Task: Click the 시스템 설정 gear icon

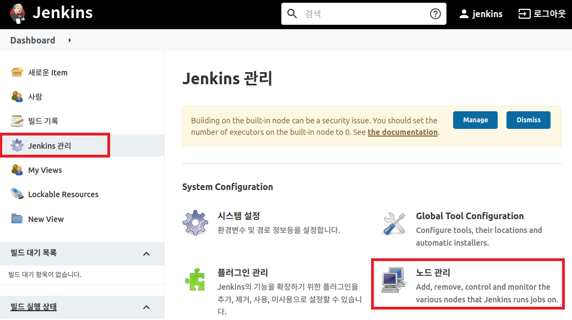Action: (x=195, y=223)
